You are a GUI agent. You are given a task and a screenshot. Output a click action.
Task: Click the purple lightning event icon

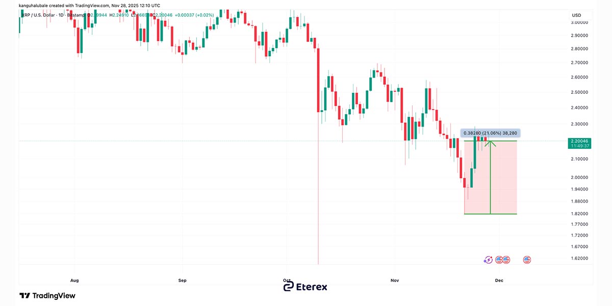[488, 260]
